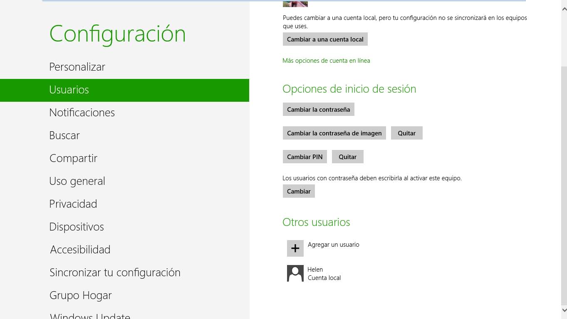The height and width of the screenshot is (319, 567).
Task: Open Sincronizar tu configuración
Action: pyautogui.click(x=115, y=272)
